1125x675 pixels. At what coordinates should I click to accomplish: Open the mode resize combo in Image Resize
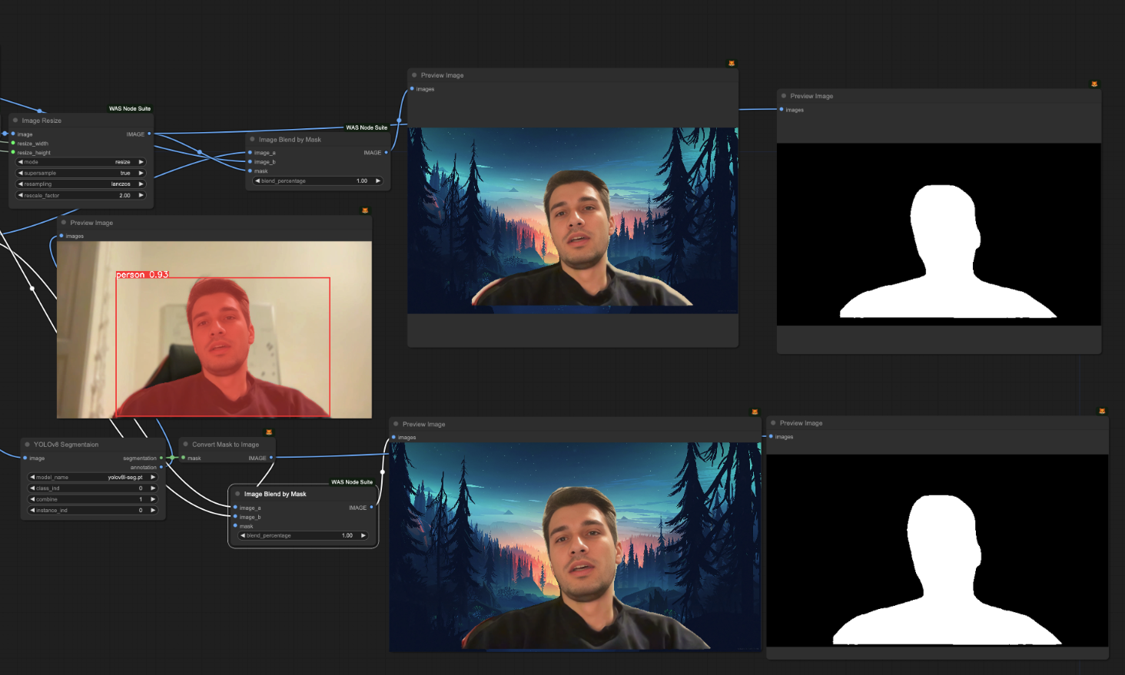(x=81, y=162)
